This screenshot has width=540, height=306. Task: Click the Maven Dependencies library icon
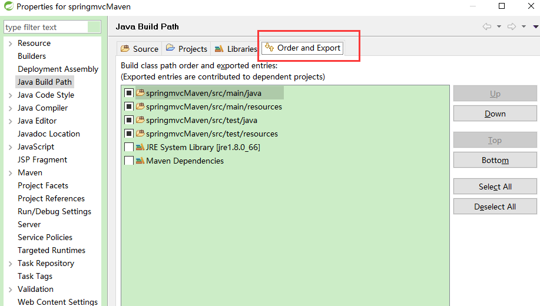tap(140, 161)
